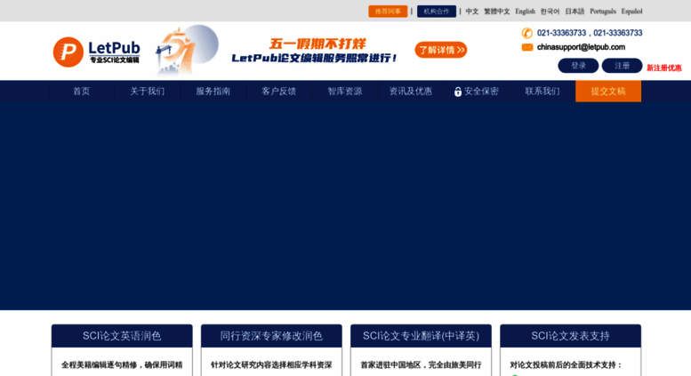691x376 pixels.
Task: Click the 五一假期不打烊 banner headline
Action: coord(317,44)
